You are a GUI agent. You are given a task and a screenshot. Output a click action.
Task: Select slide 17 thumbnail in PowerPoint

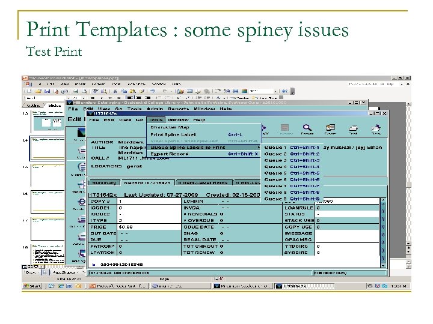tap(48, 229)
